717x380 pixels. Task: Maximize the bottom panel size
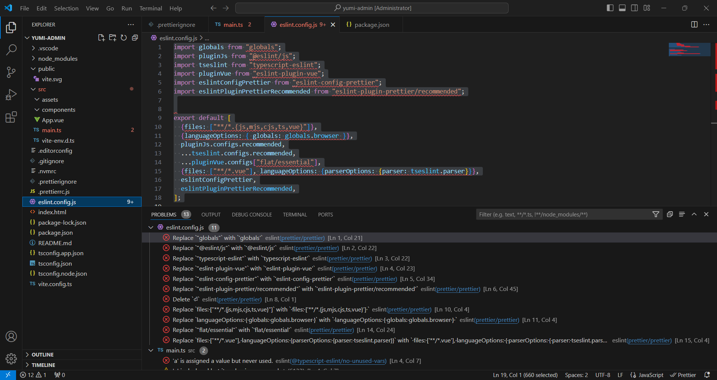pos(694,214)
